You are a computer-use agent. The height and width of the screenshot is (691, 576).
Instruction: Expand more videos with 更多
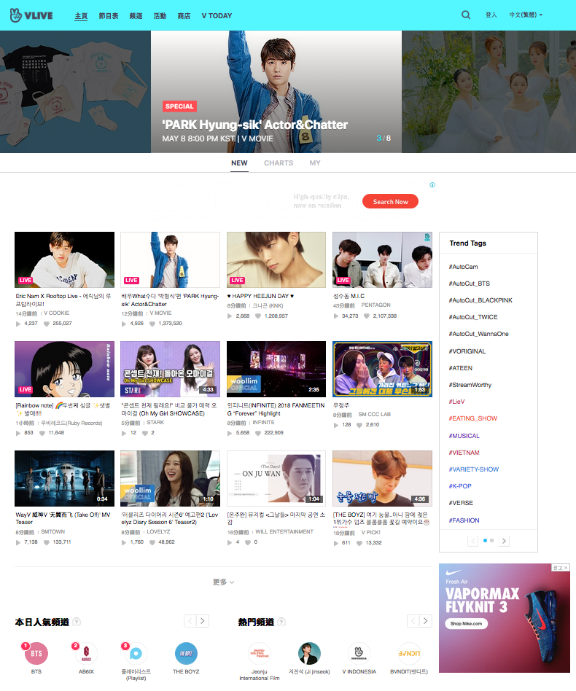(223, 582)
